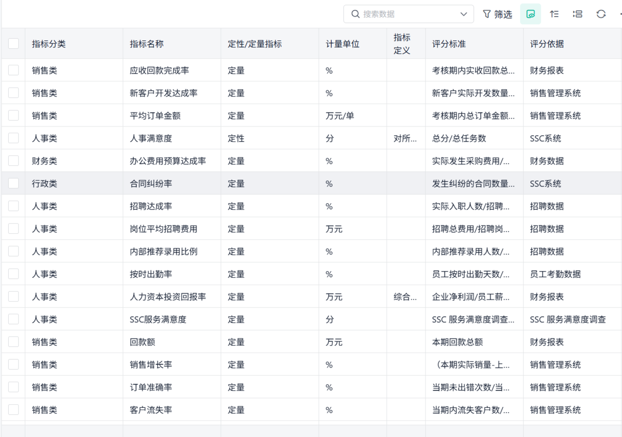Click the 指标名称 column header
The height and width of the screenshot is (437, 622).
[172, 44]
